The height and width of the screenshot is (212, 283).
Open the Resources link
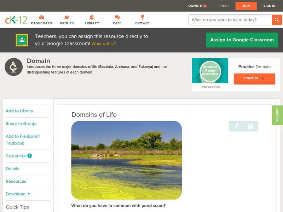tap(16, 181)
